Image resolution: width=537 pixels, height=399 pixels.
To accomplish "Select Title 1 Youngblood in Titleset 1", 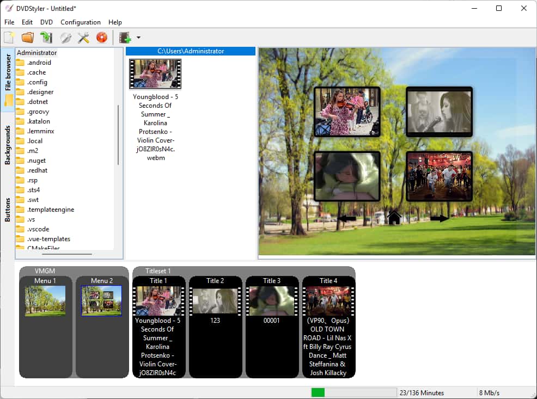I will pos(158,327).
